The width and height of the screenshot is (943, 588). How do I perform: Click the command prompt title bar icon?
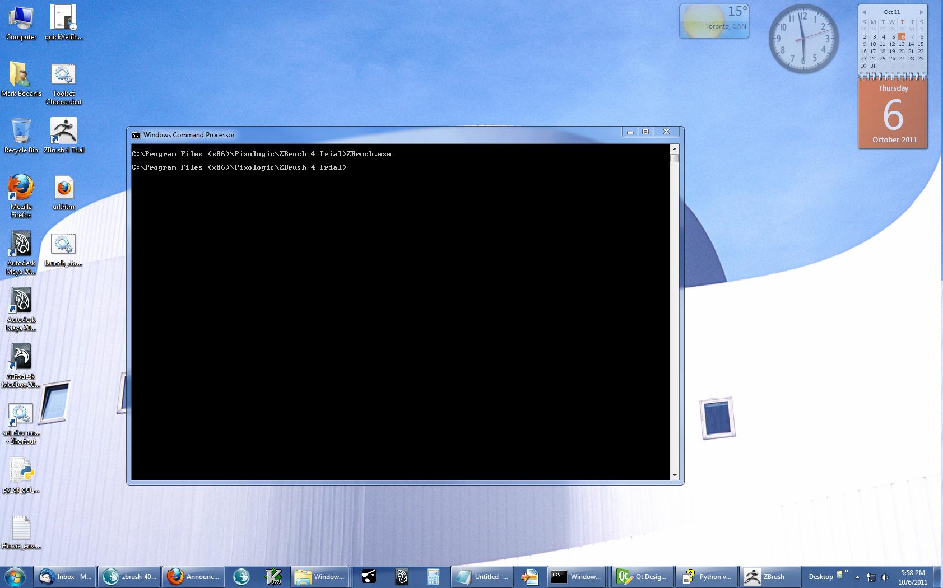click(x=136, y=135)
